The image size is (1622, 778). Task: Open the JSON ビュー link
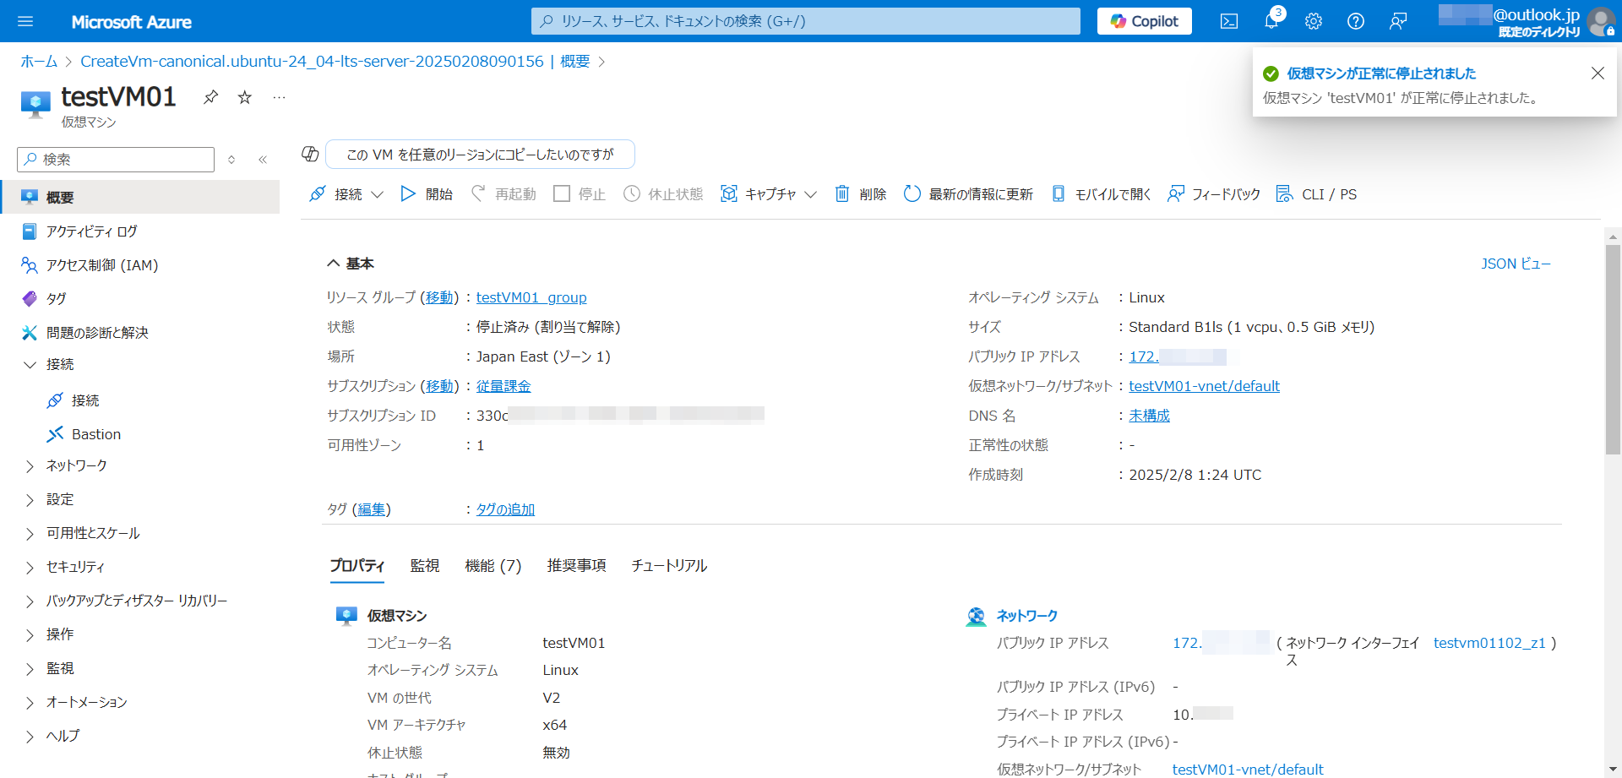click(1516, 264)
